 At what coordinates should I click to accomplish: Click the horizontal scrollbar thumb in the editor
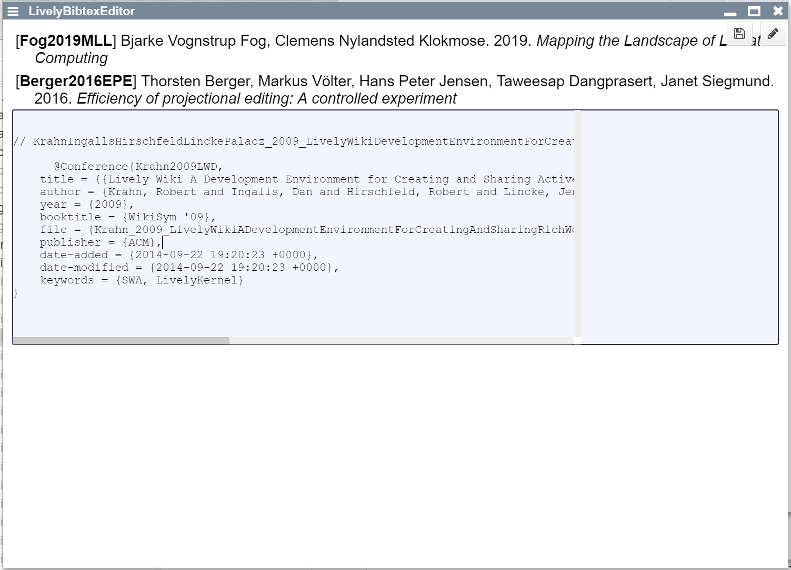pyautogui.click(x=121, y=341)
